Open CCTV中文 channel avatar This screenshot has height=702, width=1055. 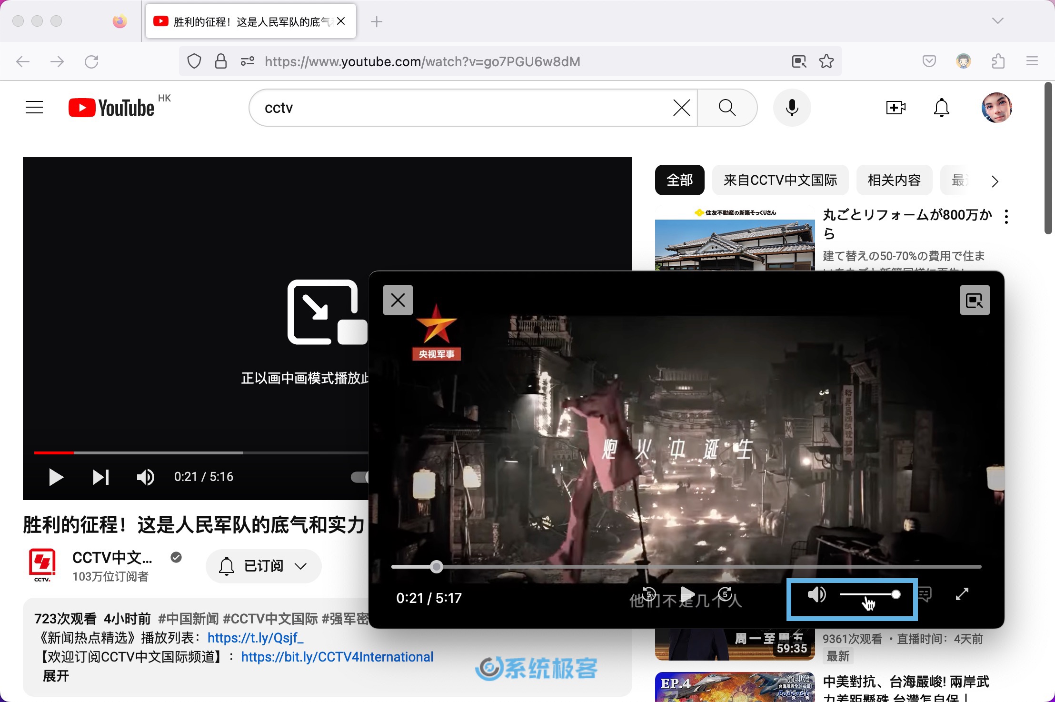(x=42, y=565)
